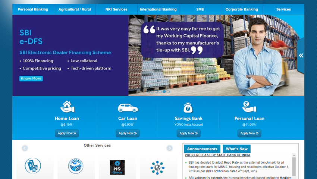Click the Personal Loan rupee-in-hand icon
This screenshot has width=317, height=179.
point(249,107)
